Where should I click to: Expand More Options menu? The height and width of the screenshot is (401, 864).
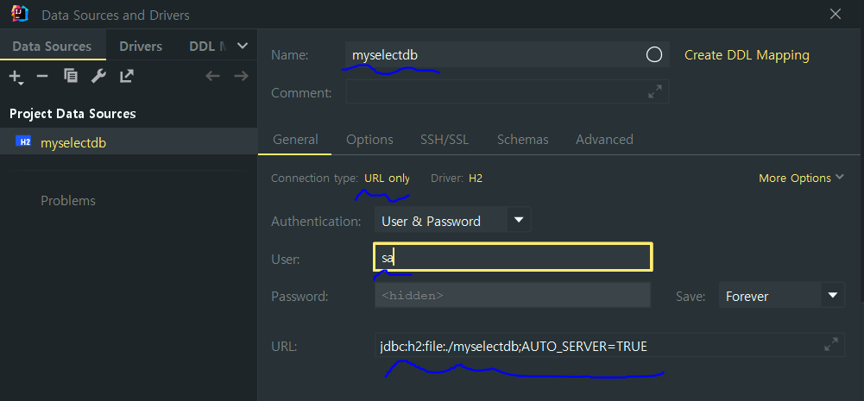click(x=801, y=178)
